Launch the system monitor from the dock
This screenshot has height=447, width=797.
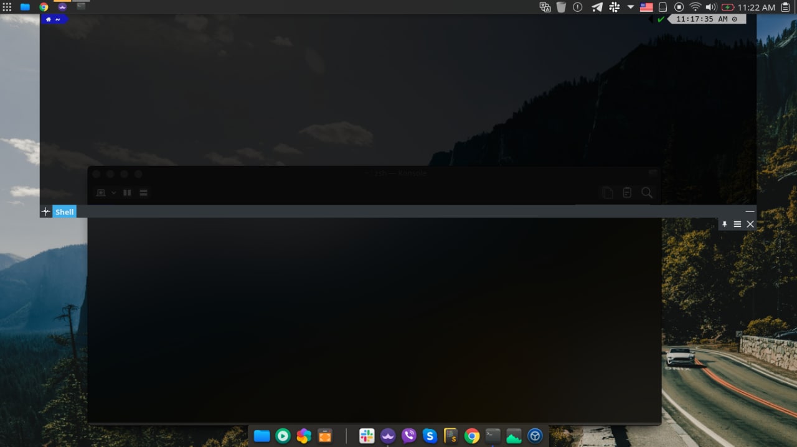point(514,436)
